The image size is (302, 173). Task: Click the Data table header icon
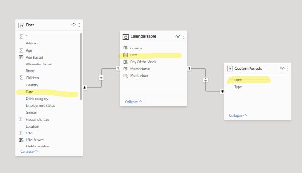tap(21, 25)
